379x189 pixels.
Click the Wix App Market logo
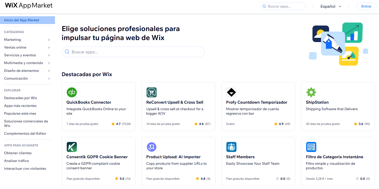point(29,6)
